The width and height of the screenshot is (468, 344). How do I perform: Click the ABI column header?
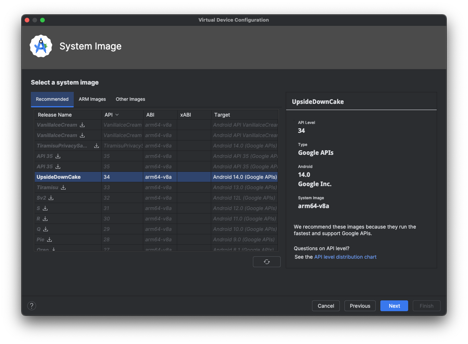[x=160, y=115]
